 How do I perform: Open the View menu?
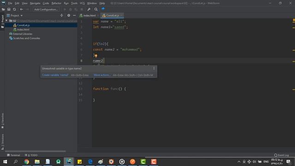(x=24, y=3)
